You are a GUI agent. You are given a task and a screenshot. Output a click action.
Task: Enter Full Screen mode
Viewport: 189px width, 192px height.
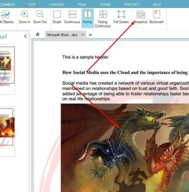[121, 17]
